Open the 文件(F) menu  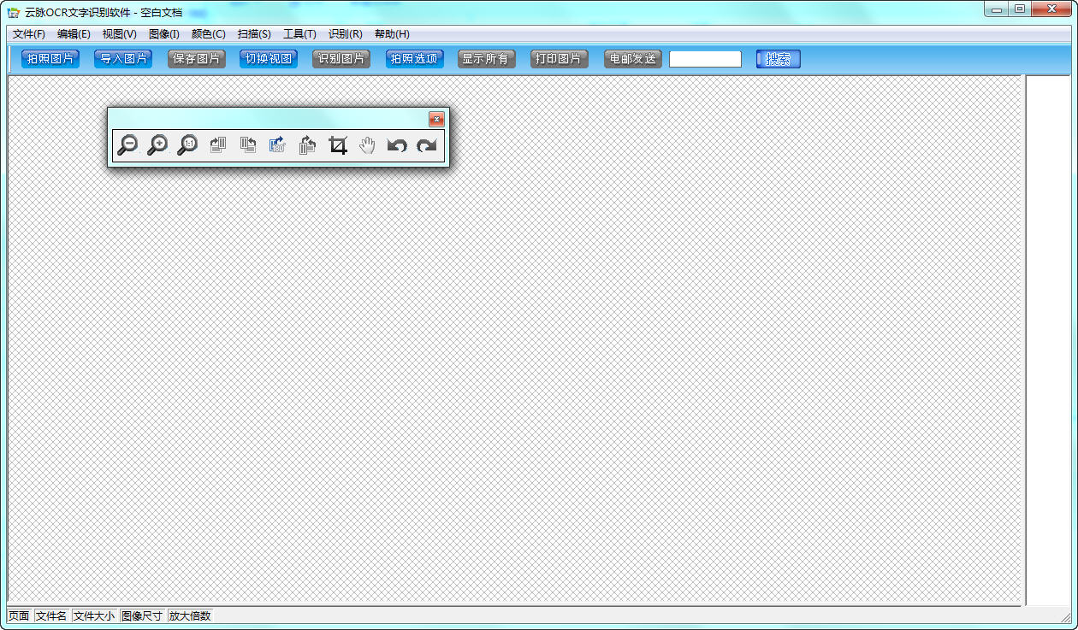(x=29, y=34)
